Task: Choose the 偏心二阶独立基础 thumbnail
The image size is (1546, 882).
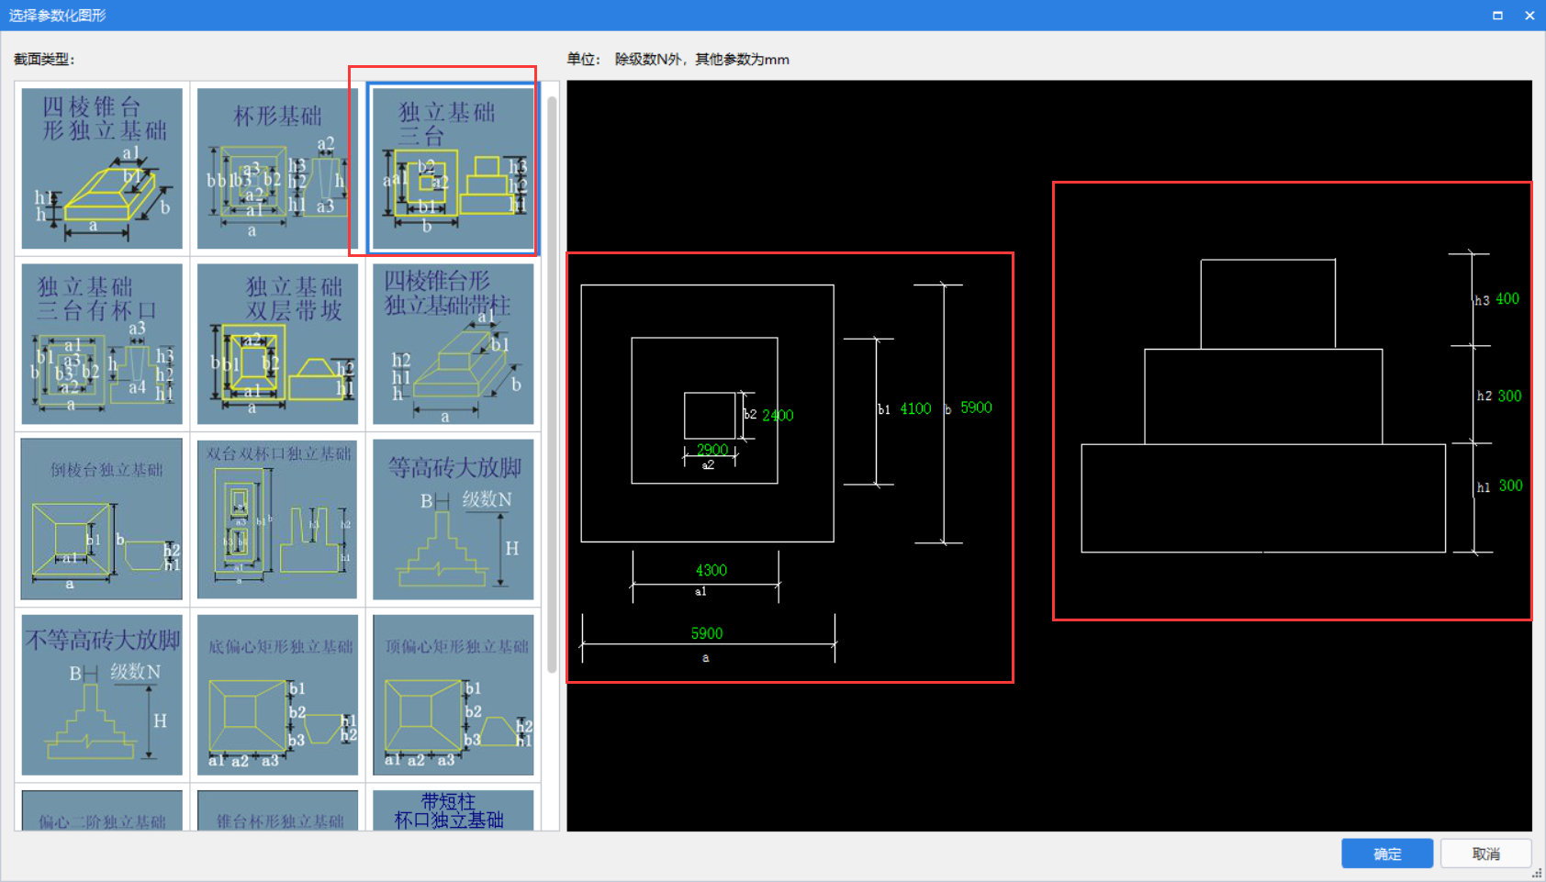Action: [102, 810]
